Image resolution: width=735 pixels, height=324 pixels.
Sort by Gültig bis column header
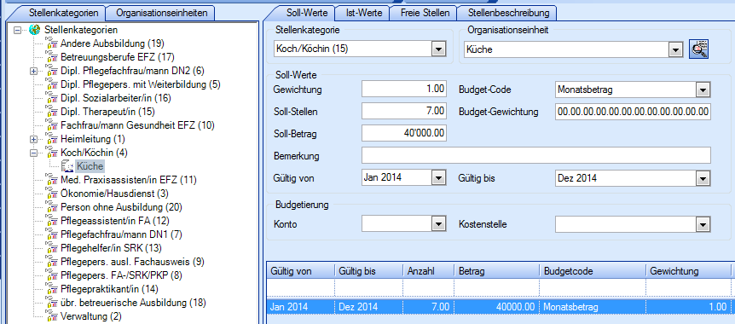[x=368, y=271]
